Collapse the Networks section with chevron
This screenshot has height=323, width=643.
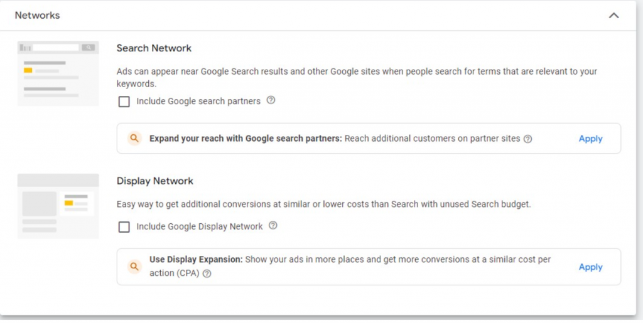[613, 16]
